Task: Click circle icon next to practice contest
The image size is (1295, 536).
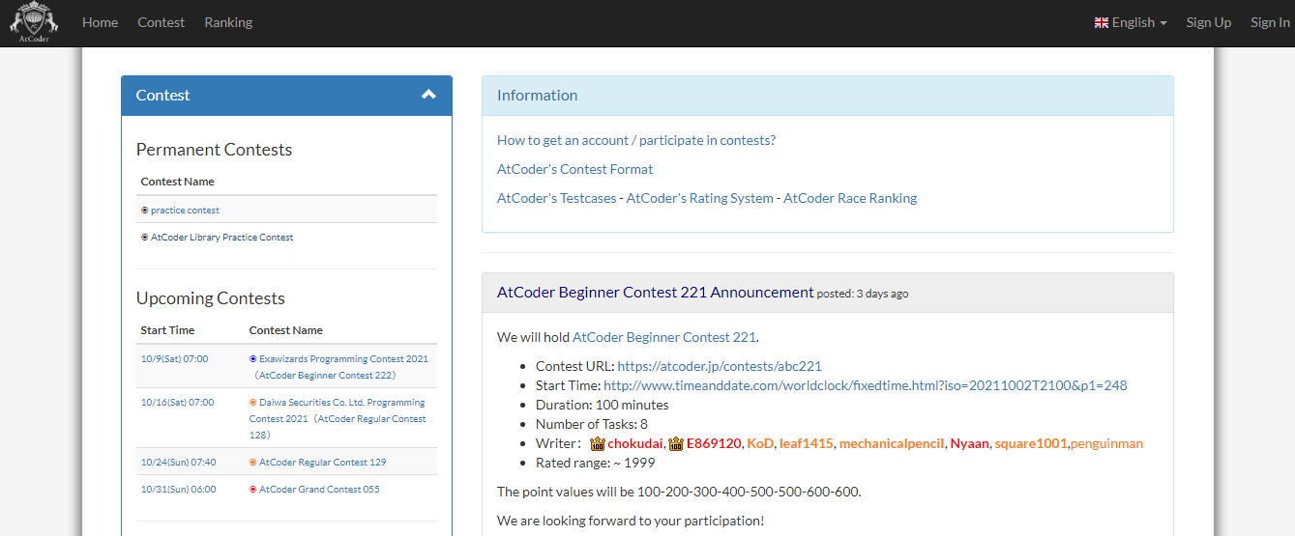Action: [x=145, y=210]
